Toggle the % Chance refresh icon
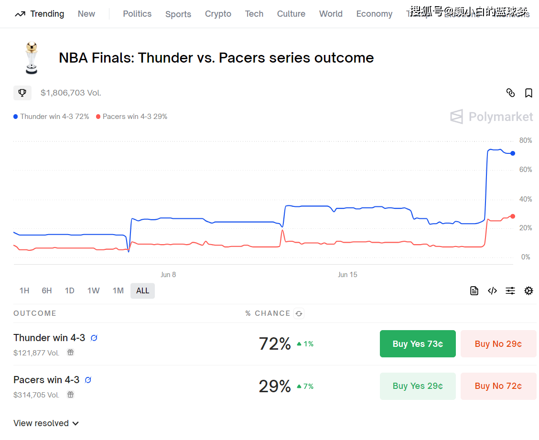This screenshot has width=539, height=440. click(x=299, y=313)
